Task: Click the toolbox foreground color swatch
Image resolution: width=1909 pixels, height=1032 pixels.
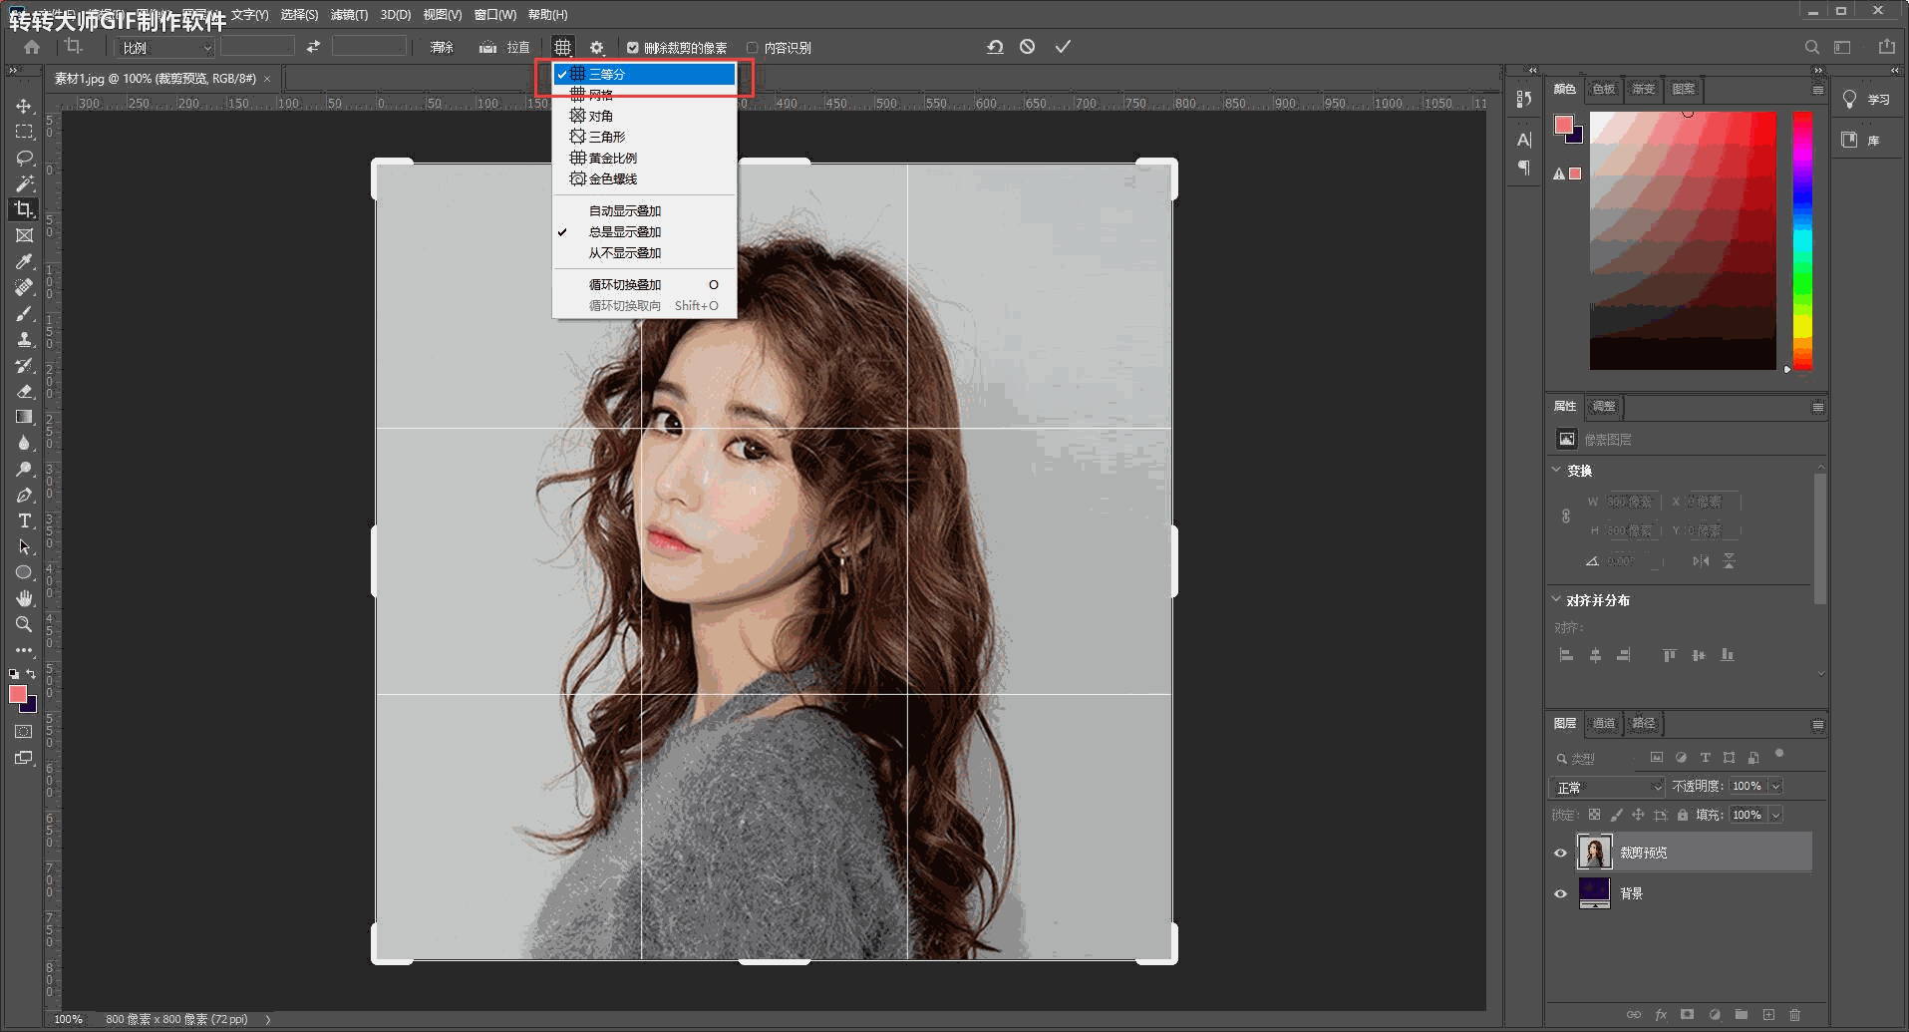Action: click(18, 694)
